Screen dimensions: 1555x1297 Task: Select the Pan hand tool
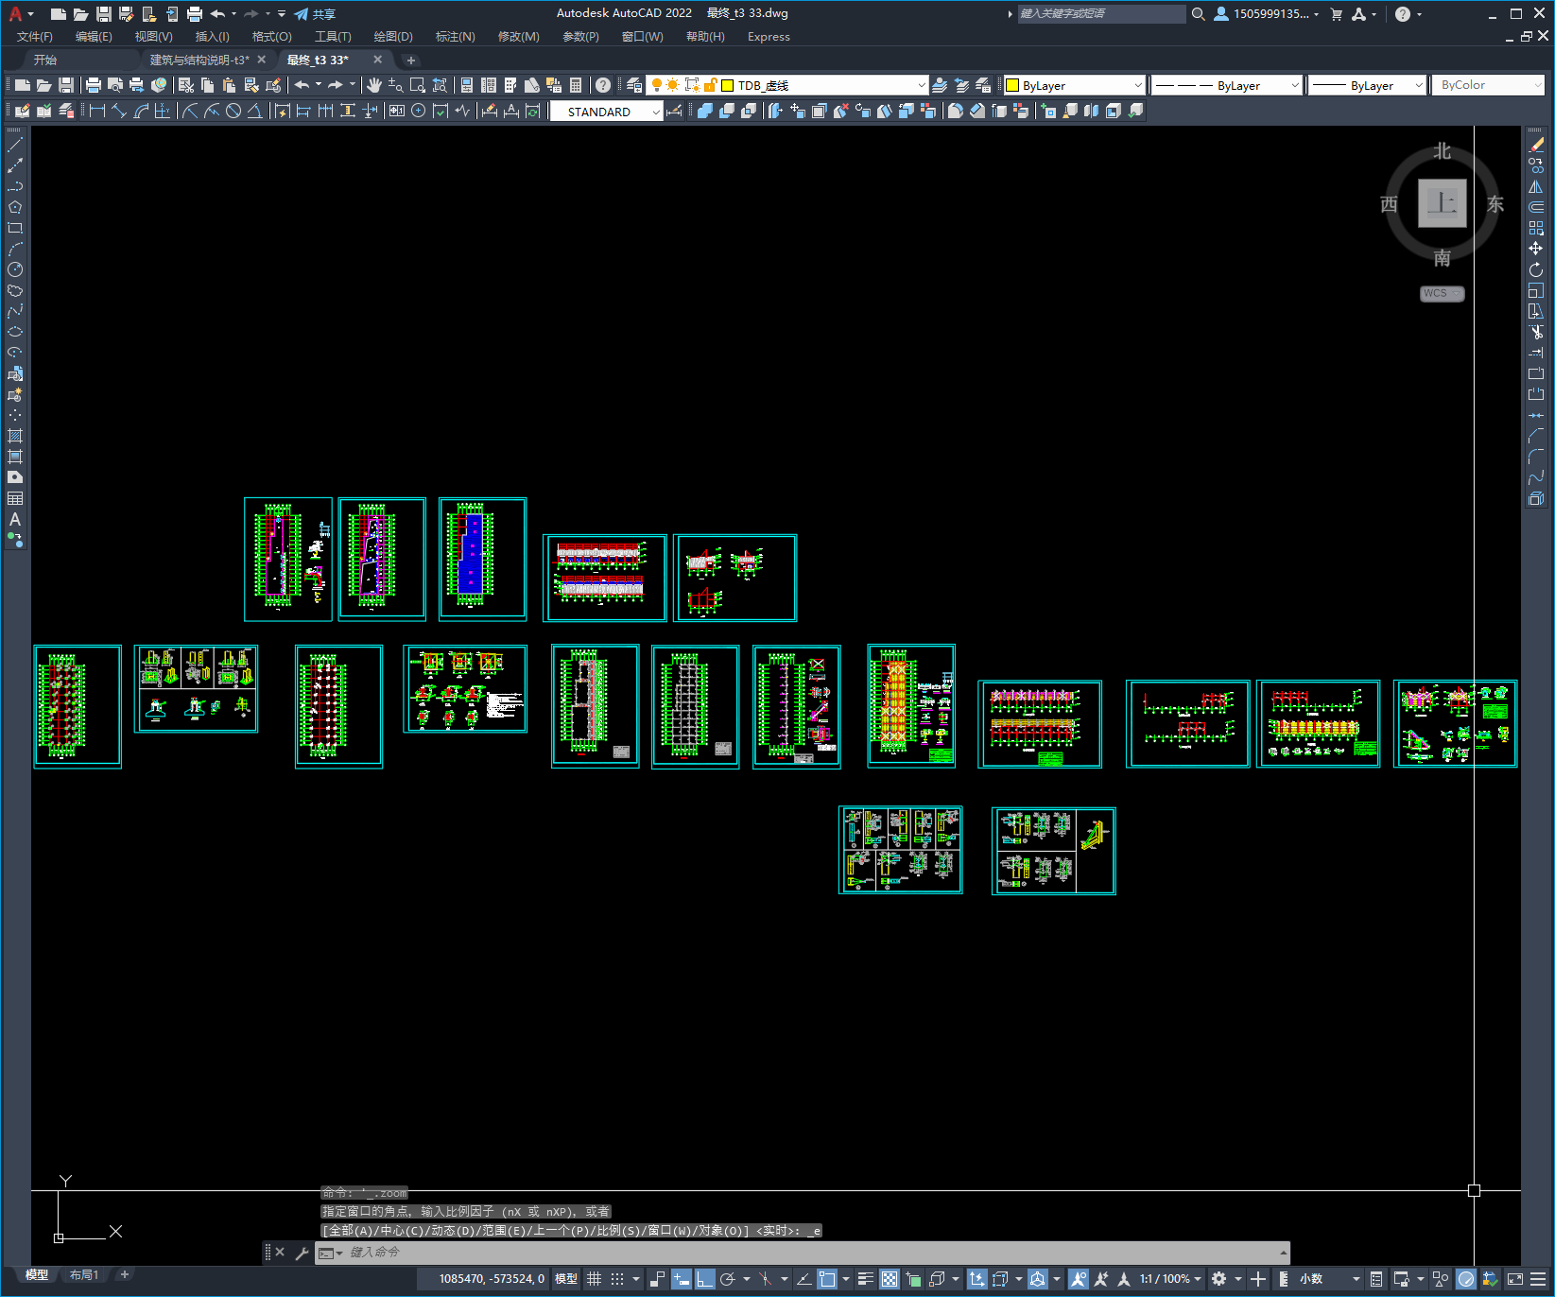(x=374, y=85)
